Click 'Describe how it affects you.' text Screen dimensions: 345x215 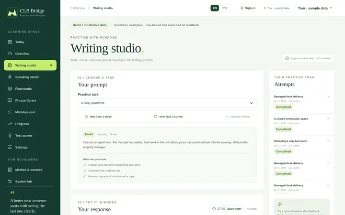click(104, 171)
